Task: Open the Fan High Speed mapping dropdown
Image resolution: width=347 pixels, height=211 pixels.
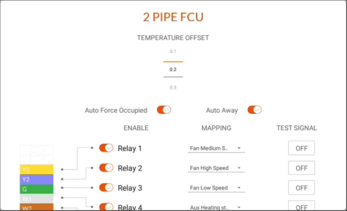Action: tap(216, 168)
